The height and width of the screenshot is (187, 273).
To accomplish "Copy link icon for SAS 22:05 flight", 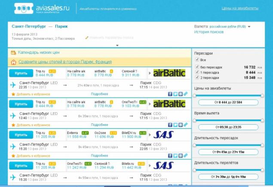I will point(186,156).
